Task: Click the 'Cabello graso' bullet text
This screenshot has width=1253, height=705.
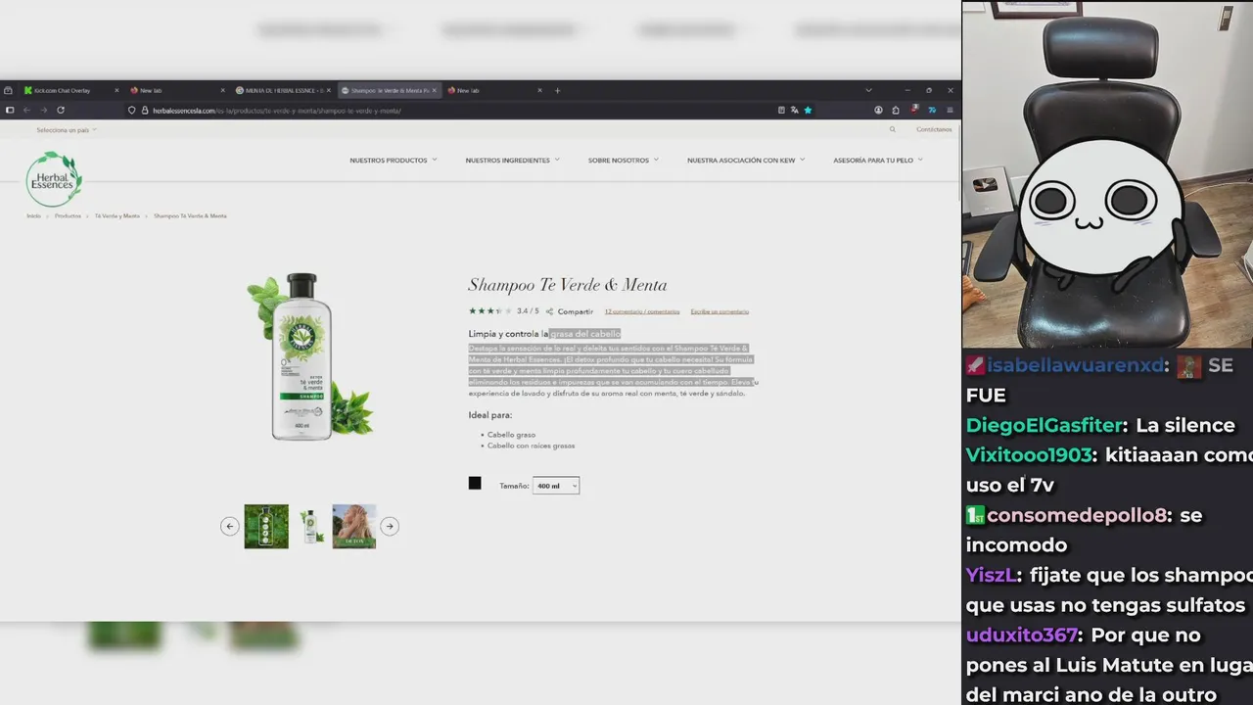Action: tap(511, 435)
